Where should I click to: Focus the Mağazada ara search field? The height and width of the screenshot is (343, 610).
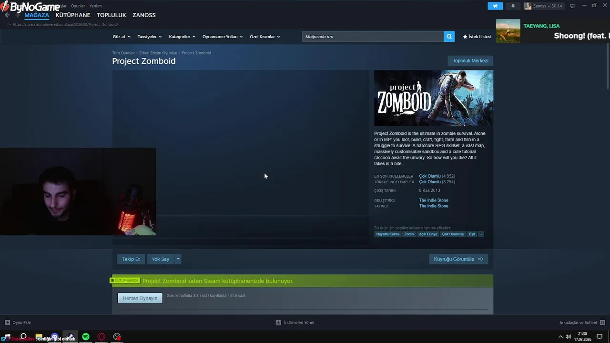[373, 37]
